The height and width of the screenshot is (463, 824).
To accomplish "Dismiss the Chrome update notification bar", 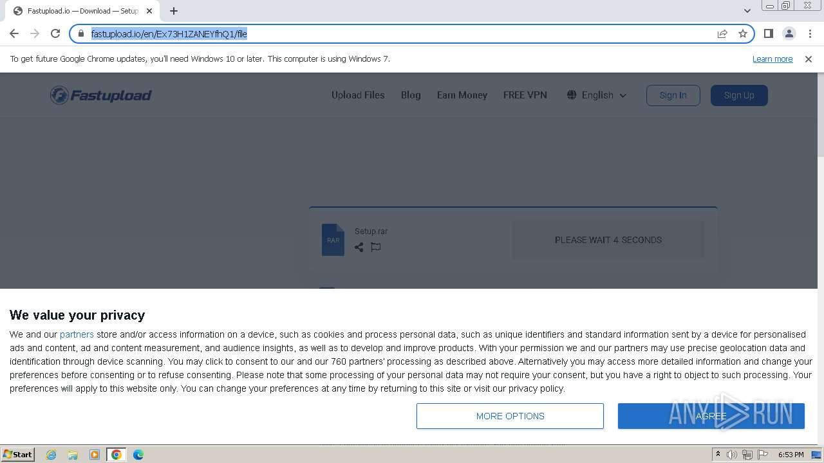I will click(x=809, y=59).
